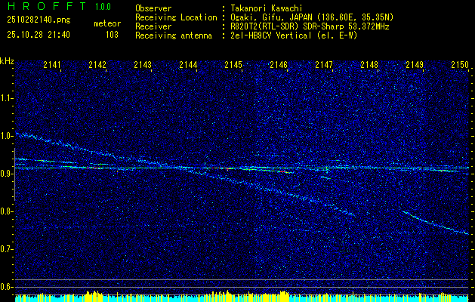This screenshot has width=475, height=302.
Task: Click the antenna value 2el-HB9CV Vertical
Action: tap(270, 35)
